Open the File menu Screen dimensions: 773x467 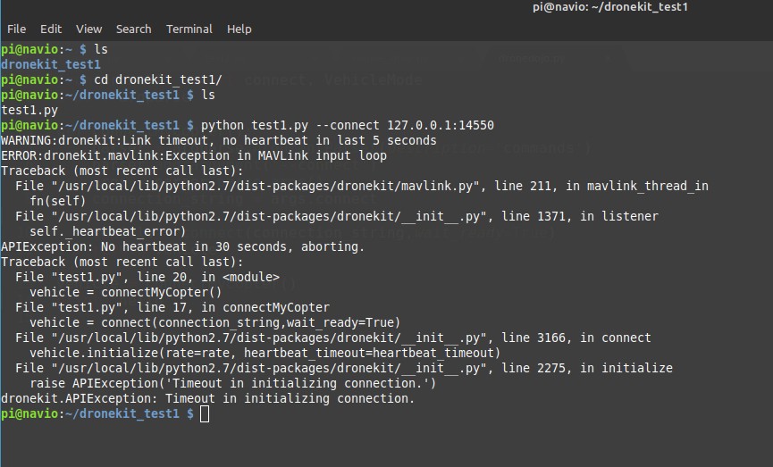[16, 29]
